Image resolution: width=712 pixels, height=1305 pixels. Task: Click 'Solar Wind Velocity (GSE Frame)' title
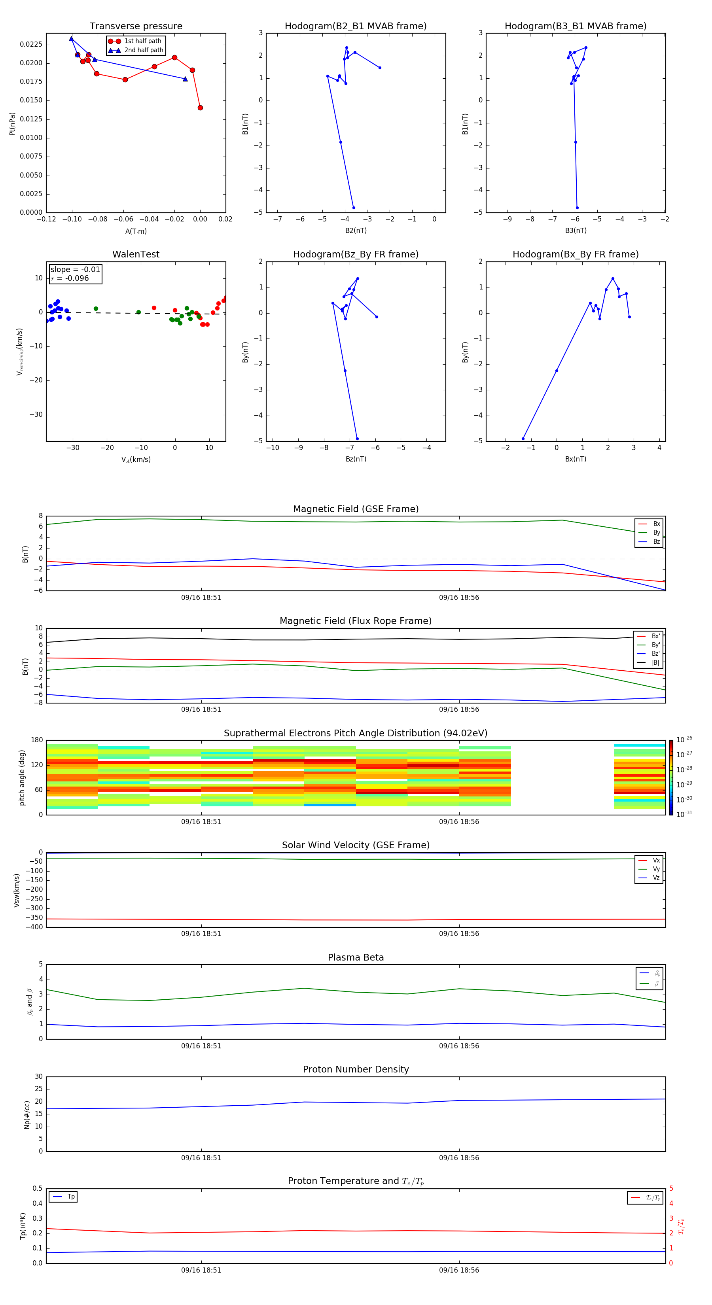356,845
